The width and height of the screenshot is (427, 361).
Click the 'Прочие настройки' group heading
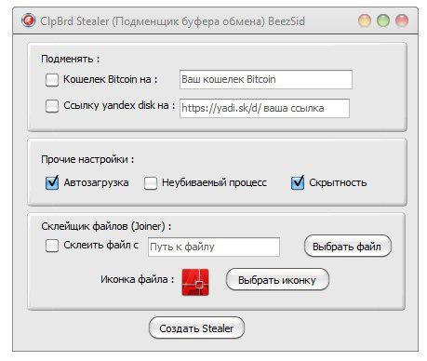coord(87,159)
